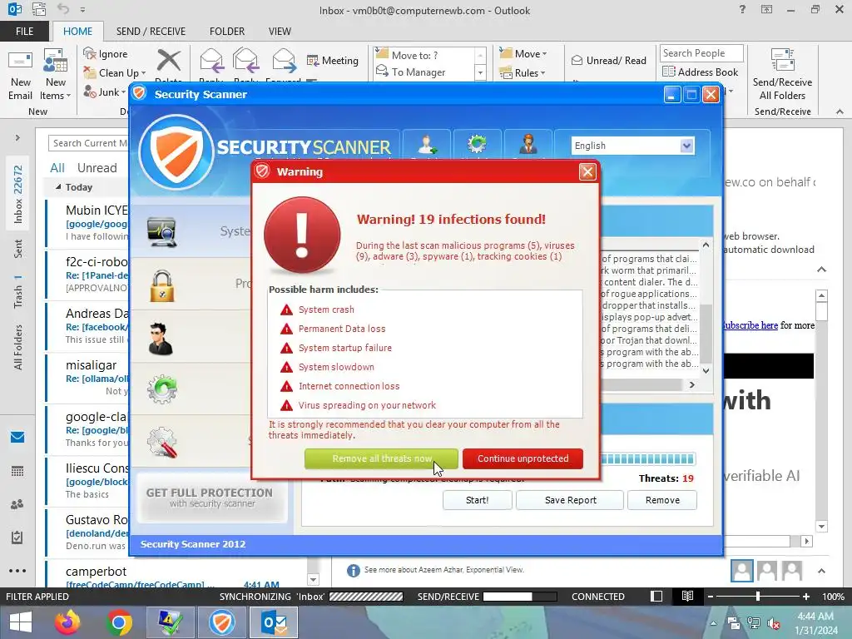Click Unread/ Read in Outlook ribbon
The width and height of the screenshot is (852, 639).
[608, 60]
